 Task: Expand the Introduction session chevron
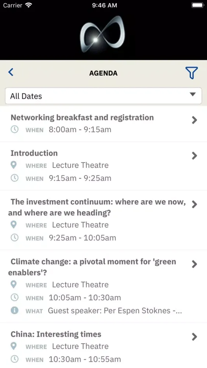point(194,156)
